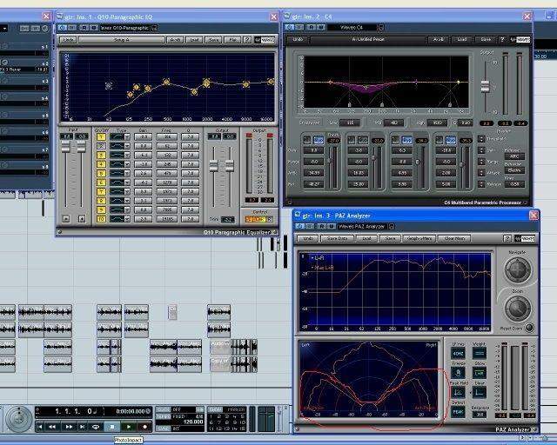Click the Record button in the transport bar
This screenshot has height=445, width=557.
coord(144,427)
